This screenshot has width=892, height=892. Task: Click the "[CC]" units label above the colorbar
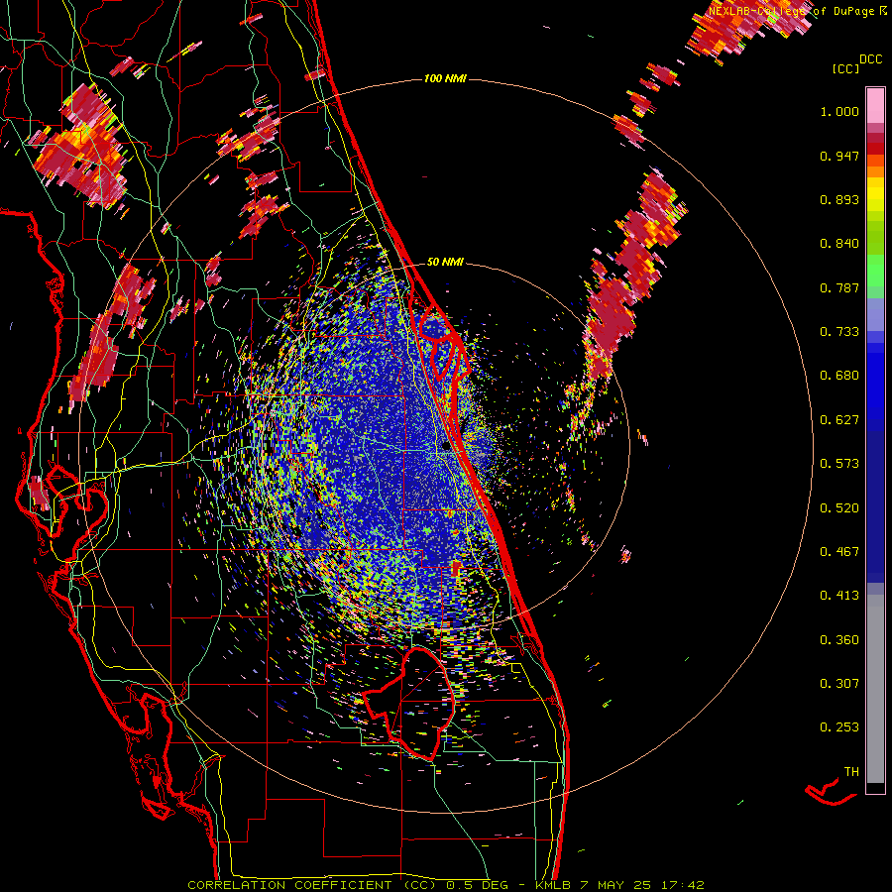point(845,68)
